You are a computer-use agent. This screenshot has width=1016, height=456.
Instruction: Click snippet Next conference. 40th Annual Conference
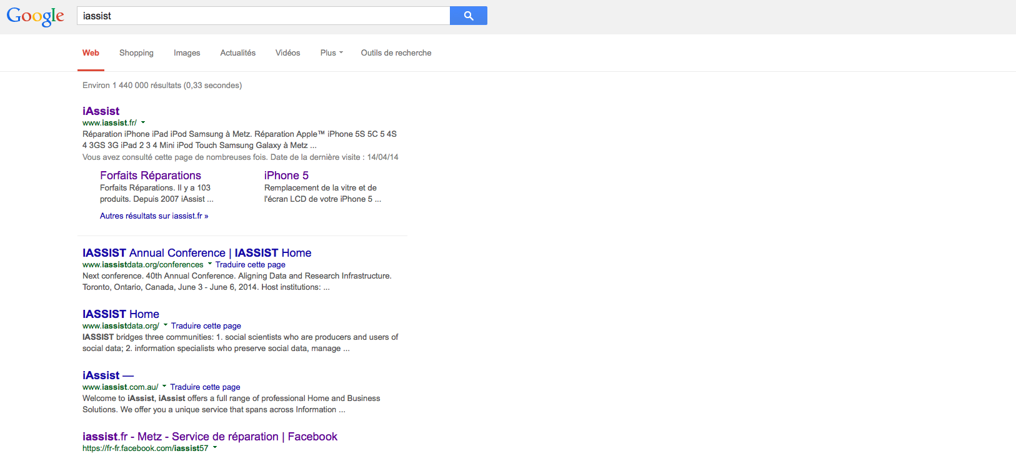tap(237, 282)
